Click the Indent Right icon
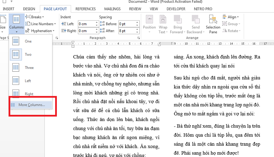The height and width of the screenshot is (157, 274). (64, 31)
